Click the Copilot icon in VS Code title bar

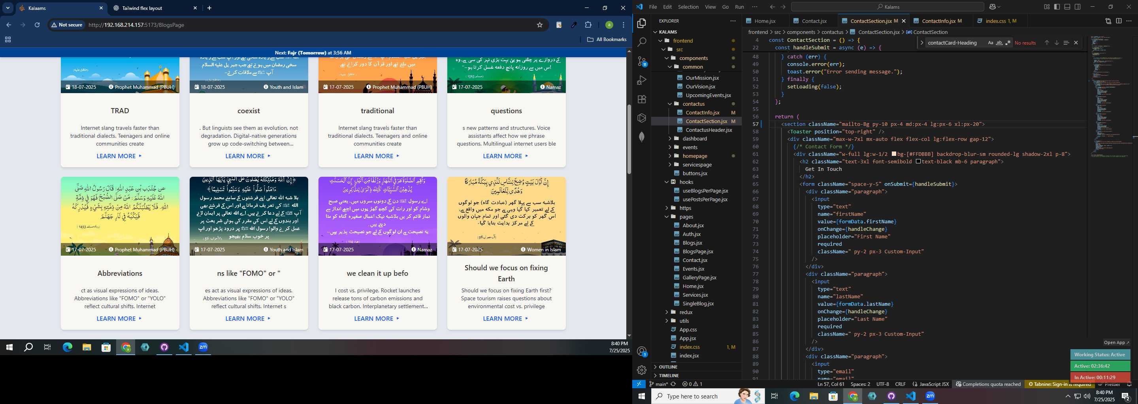click(x=992, y=7)
